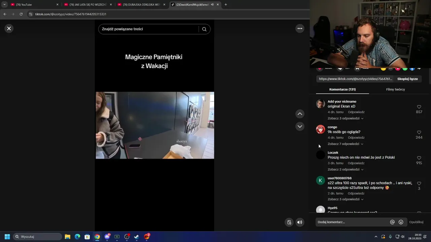Click the 'Wyszukaj' taskbar search box
Viewport: 431px width, 242px height.
point(37,237)
